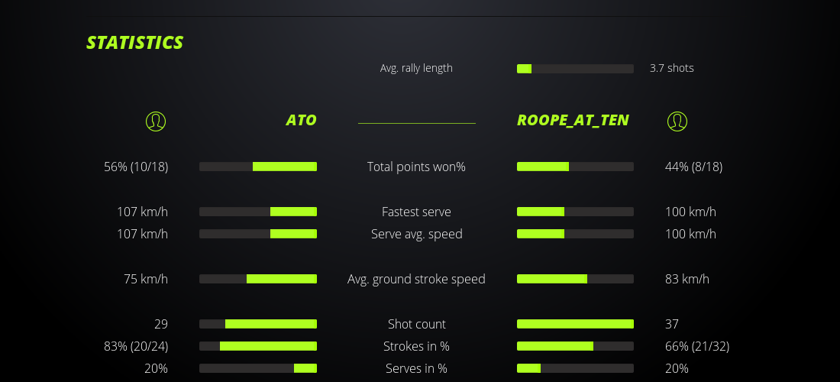Screen dimensions: 840x382
Task: Click ROOPE_AT_TEN's Fastest serve bar
Action: click(575, 212)
